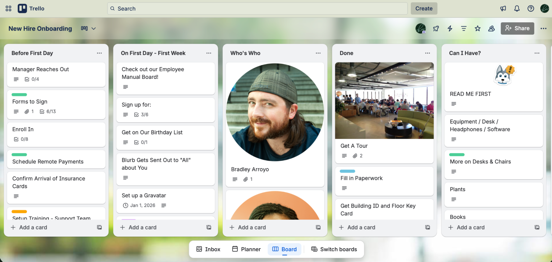Open the Get Building ID and Floor Key Card
The width and height of the screenshot is (552, 262).
point(384,210)
